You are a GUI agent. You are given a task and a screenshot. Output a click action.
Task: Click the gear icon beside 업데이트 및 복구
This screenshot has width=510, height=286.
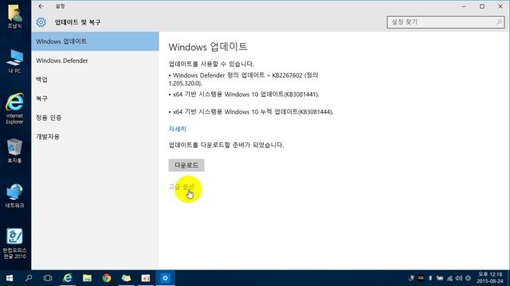(x=41, y=22)
